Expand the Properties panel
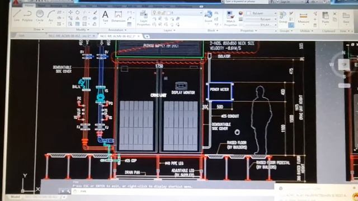The height and width of the screenshot is (201, 358). pyautogui.click(x=248, y=31)
